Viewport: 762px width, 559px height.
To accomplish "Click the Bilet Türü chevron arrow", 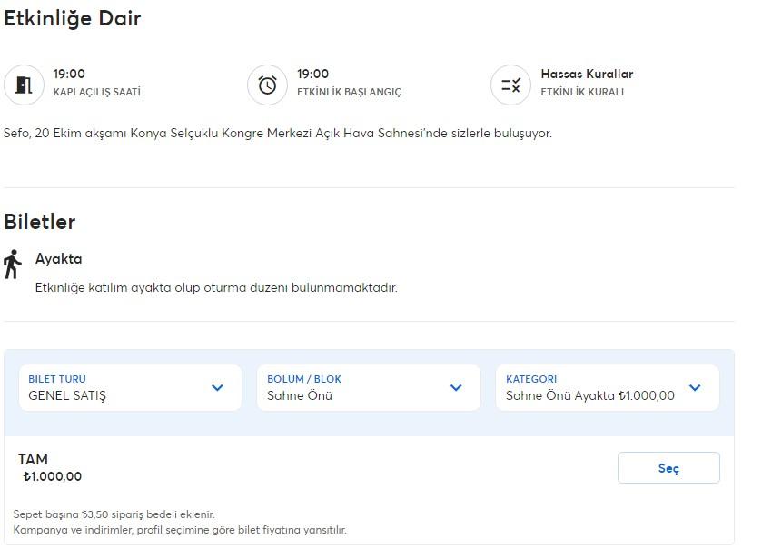I will tap(217, 388).
